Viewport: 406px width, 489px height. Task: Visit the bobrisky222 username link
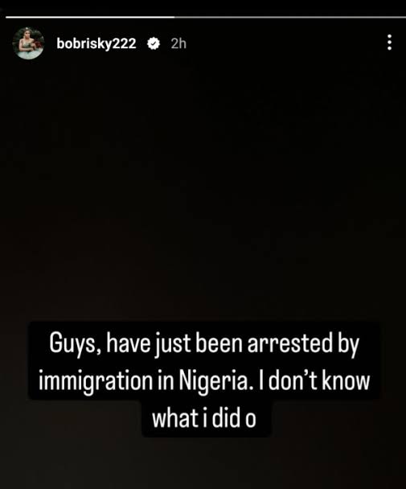[x=96, y=43]
